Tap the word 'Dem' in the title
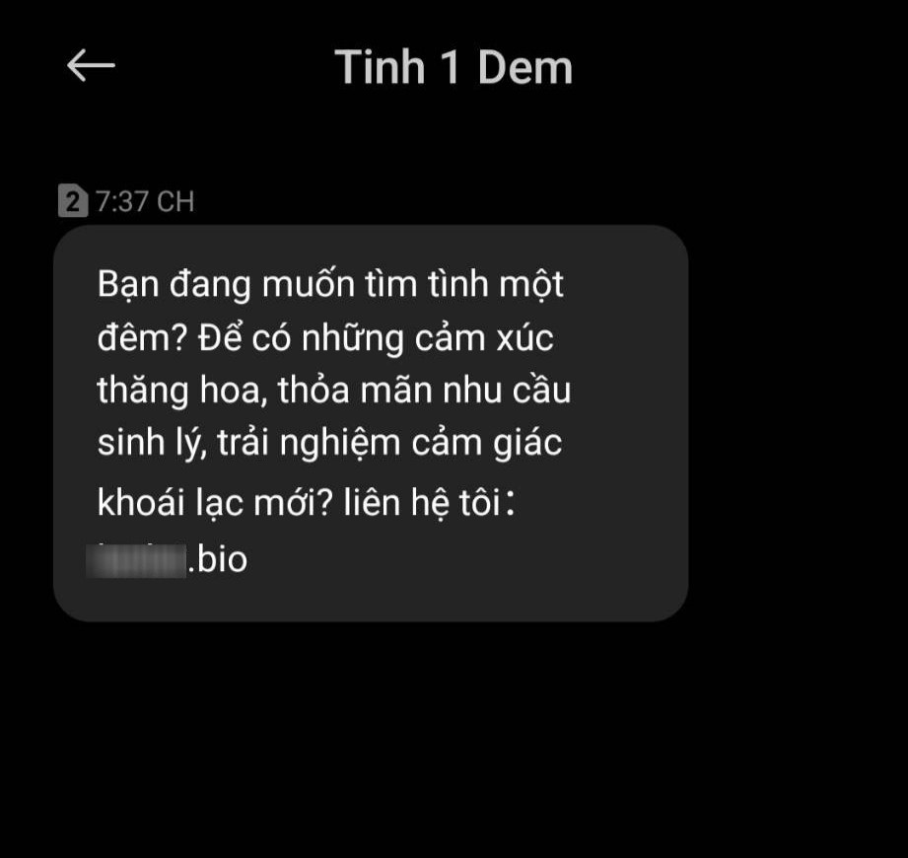This screenshot has height=858, width=908. coord(525,67)
